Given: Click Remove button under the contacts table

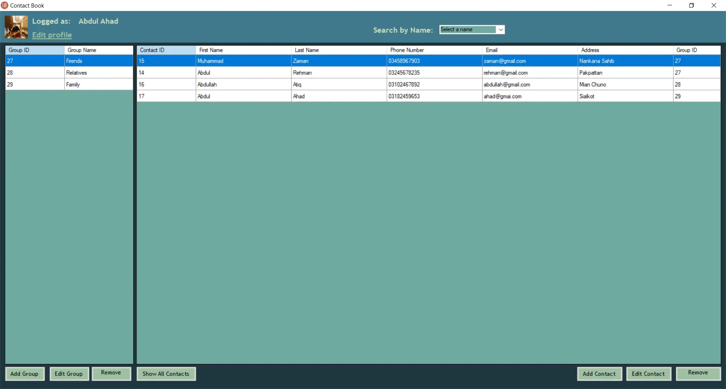Looking at the screenshot, I should tap(698, 373).
